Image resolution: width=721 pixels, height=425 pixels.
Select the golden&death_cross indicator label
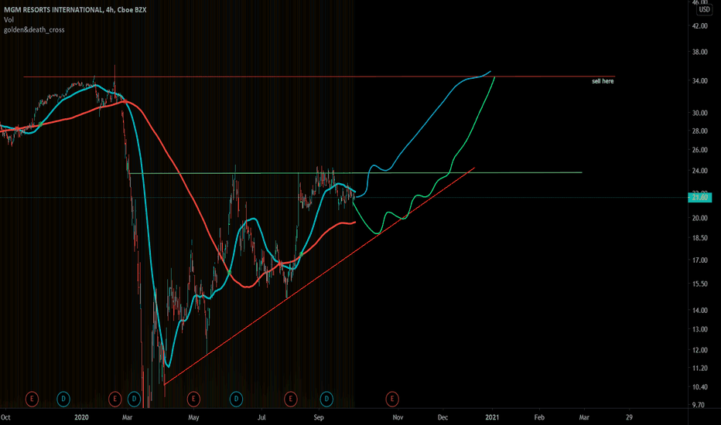pos(34,30)
